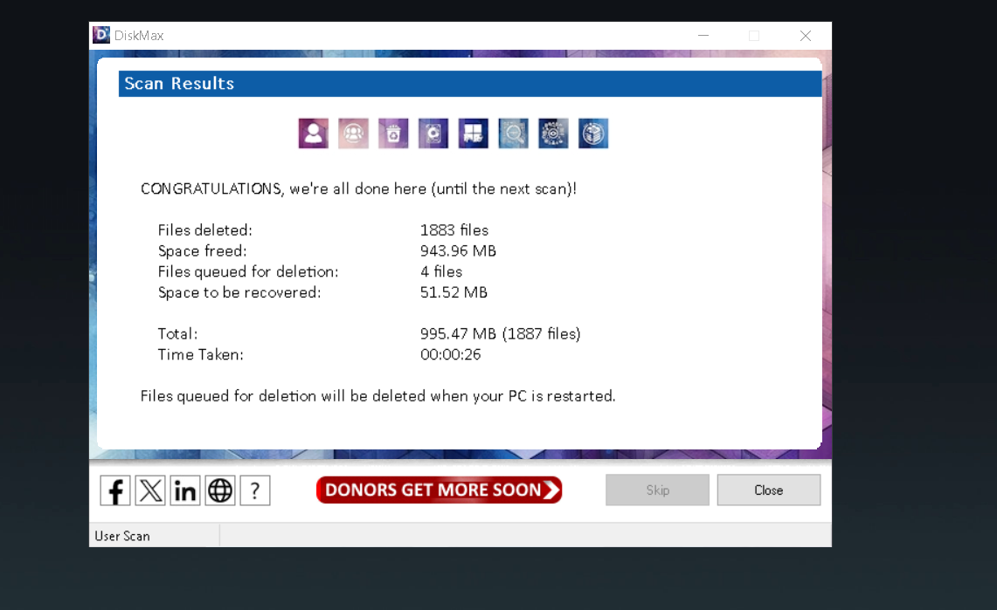Click the 51.52 MB recovered value

point(453,292)
